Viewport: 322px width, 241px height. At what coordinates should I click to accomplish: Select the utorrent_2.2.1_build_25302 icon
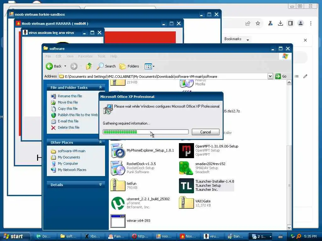(x=118, y=203)
